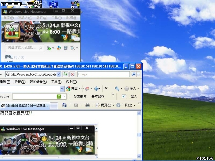Click the 好友動向 link in Windows Live toolbar
This screenshot has height=161, width=215.
click(80, 96)
